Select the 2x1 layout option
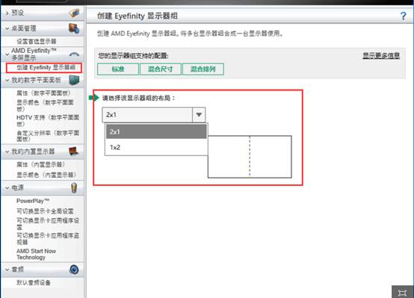 click(156, 131)
